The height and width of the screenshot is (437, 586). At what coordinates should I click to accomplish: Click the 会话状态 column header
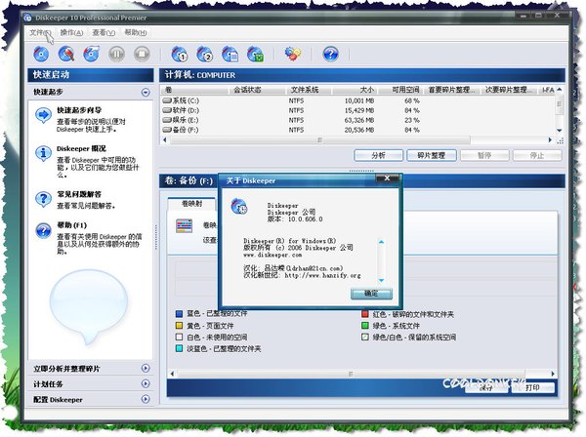click(x=257, y=90)
